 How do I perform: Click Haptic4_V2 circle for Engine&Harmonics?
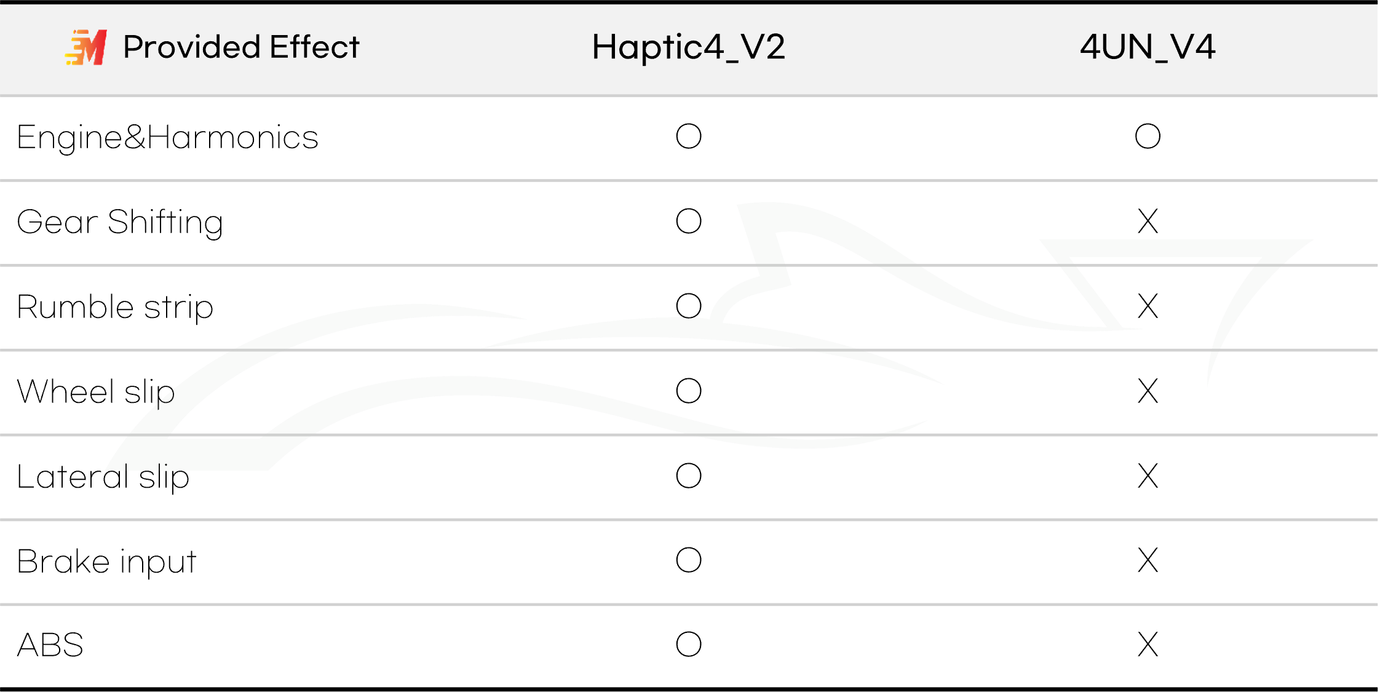tap(689, 137)
